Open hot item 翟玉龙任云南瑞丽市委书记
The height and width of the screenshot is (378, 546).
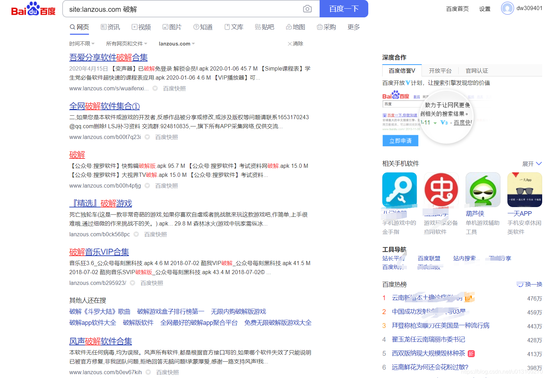(428, 339)
